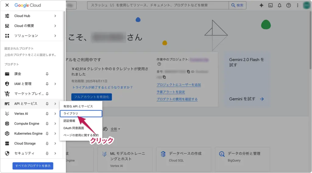Viewport: 312px width, 173px height.
Task: Open the help question mark icon
Action: coord(289,5)
